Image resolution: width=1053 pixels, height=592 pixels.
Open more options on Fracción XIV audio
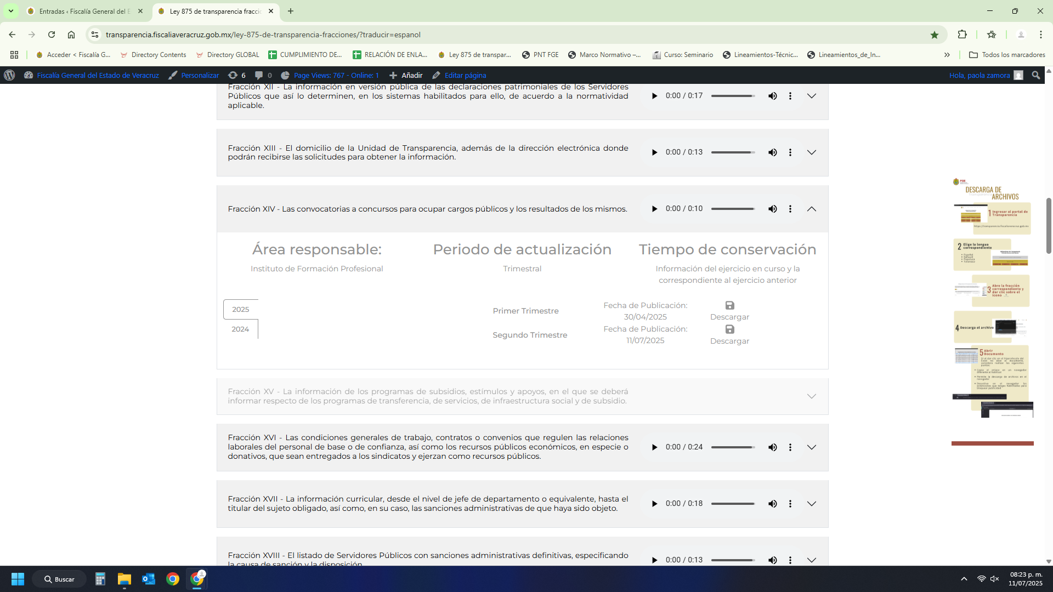tap(790, 209)
